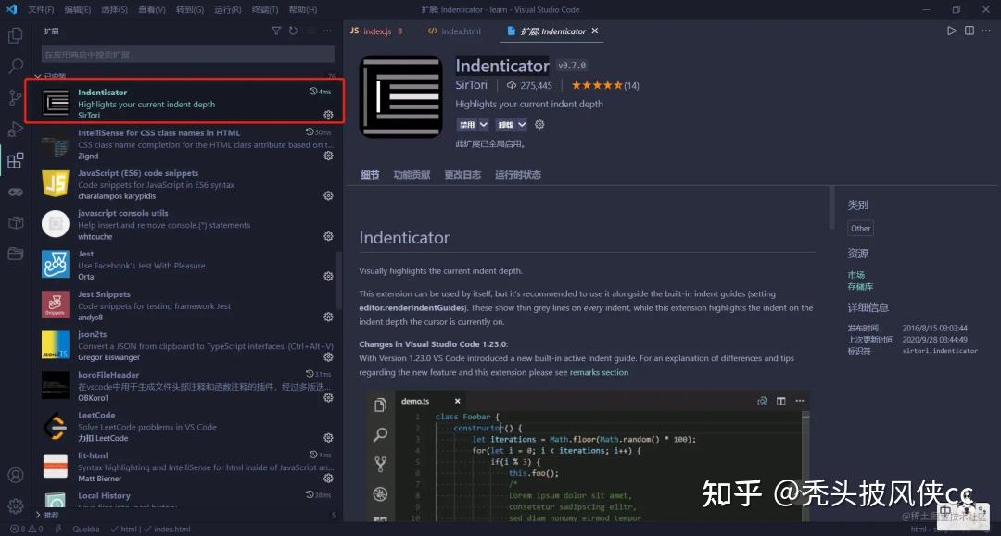Image resolution: width=1001 pixels, height=536 pixels.
Task: Refresh the extensions list
Action: 293,31
